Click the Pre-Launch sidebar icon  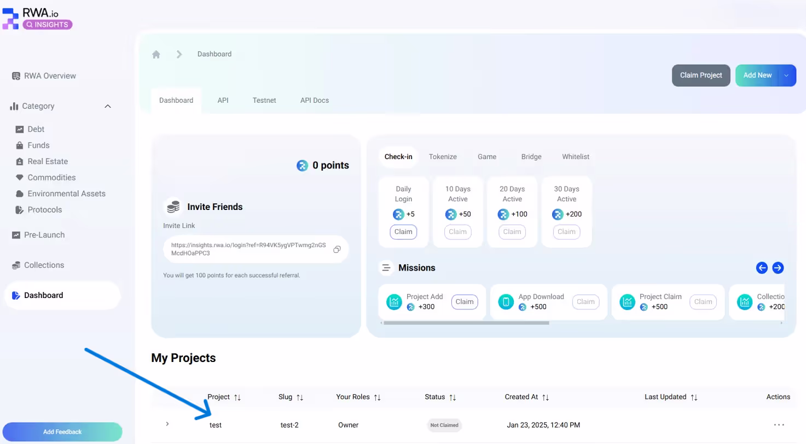coord(16,235)
